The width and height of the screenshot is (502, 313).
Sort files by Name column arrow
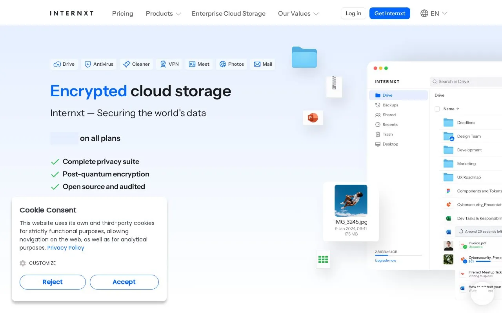(458, 109)
